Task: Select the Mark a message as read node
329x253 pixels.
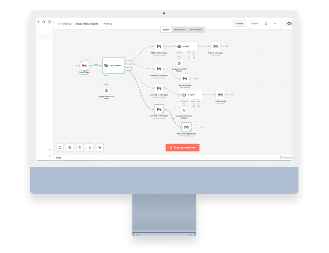Action: [187, 127]
